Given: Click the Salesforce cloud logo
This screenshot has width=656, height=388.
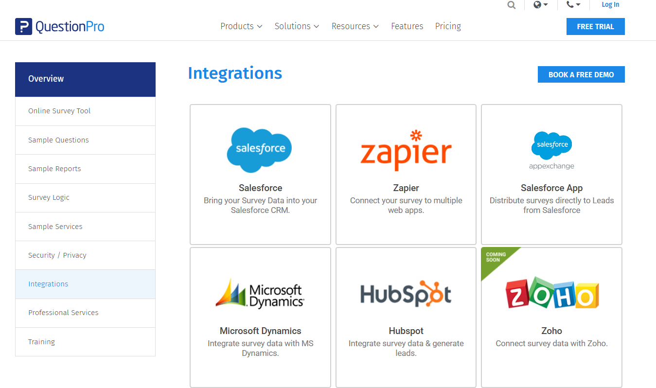Looking at the screenshot, I should click(x=260, y=150).
